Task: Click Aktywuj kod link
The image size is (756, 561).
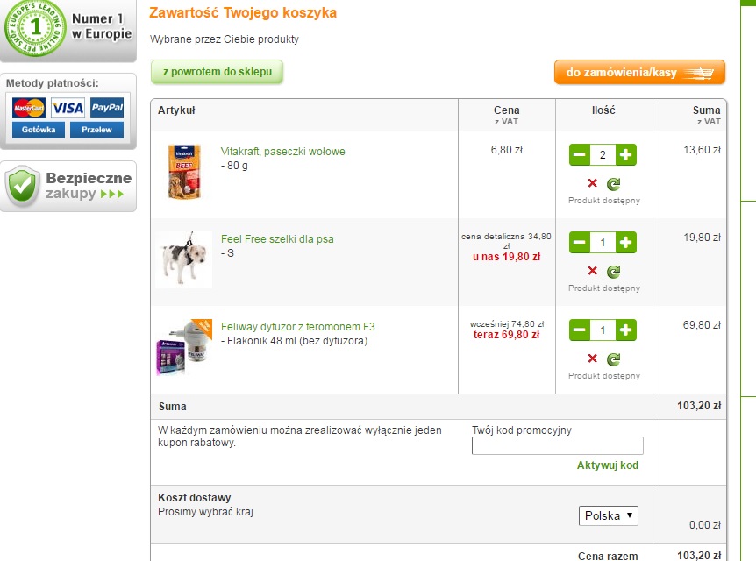Action: (x=607, y=465)
